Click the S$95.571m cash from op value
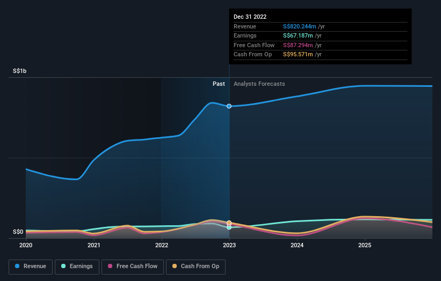This screenshot has width=441, height=281. [x=298, y=55]
